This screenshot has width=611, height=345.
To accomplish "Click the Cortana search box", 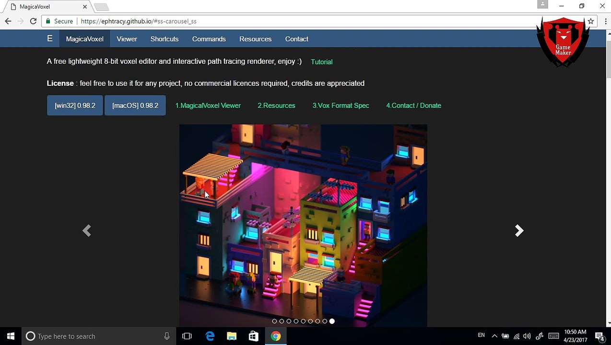I will click(x=99, y=336).
